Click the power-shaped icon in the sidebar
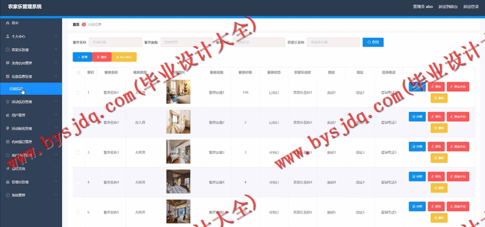The image size is (485, 227). 8,155
